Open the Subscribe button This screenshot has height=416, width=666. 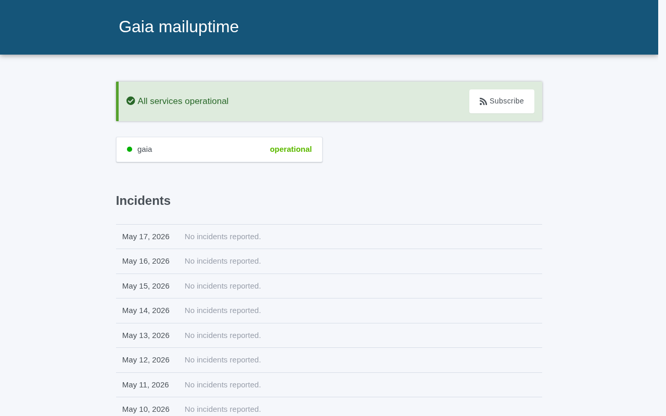tap(502, 101)
